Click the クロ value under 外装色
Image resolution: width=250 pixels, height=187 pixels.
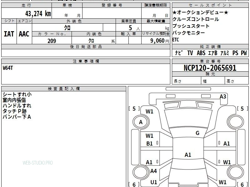coord(67,28)
